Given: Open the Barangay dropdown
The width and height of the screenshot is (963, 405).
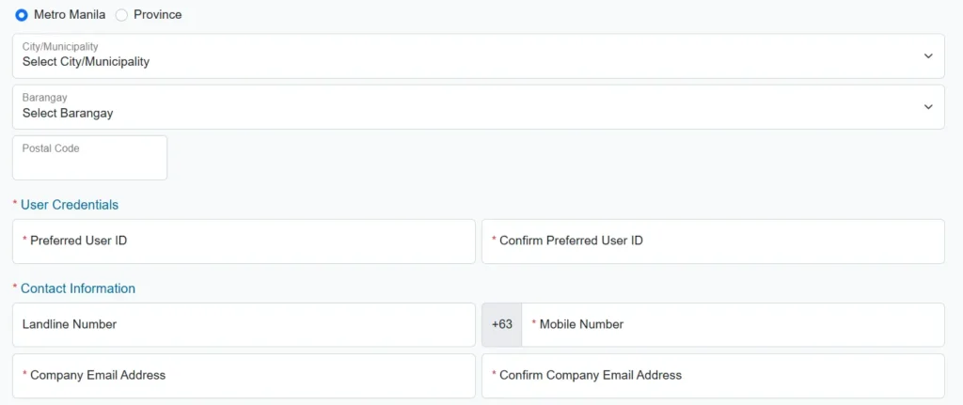Looking at the screenshot, I should pos(479,107).
